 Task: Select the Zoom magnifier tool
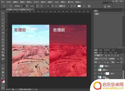pos(3,75)
